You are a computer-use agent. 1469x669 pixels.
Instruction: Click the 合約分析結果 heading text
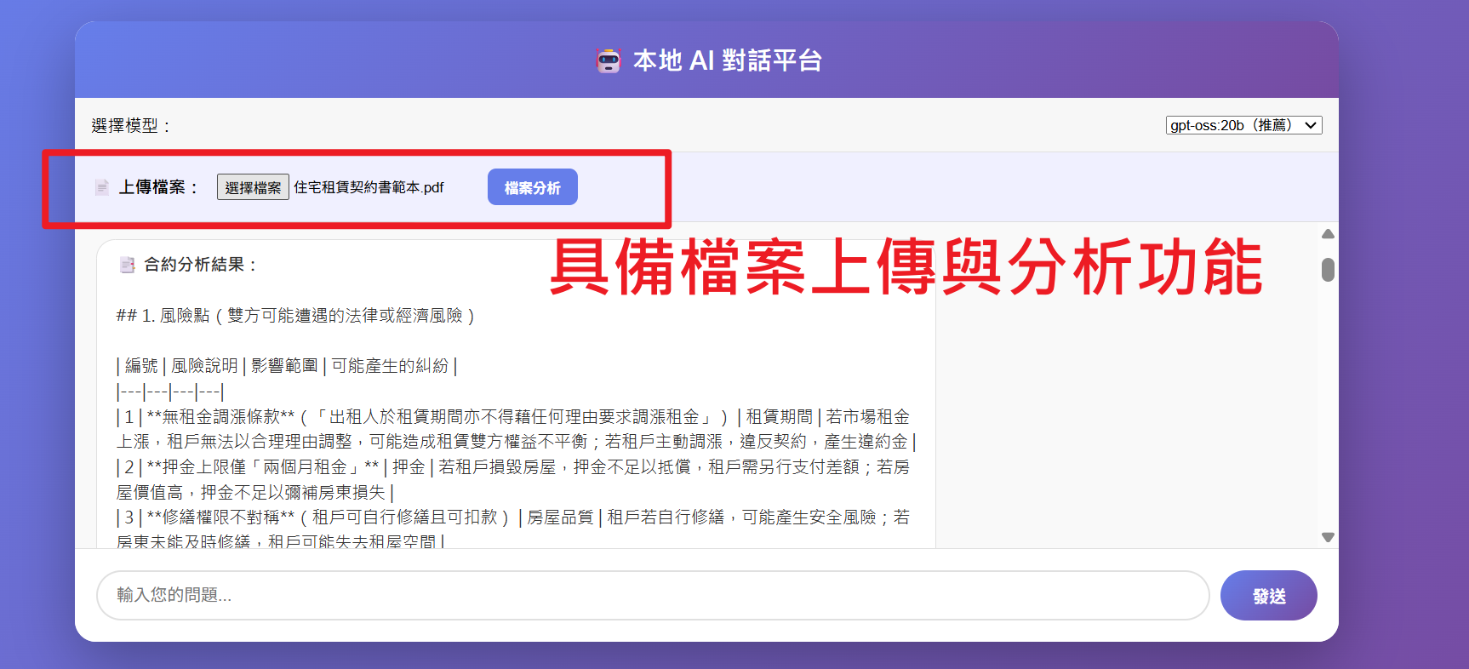(x=200, y=265)
